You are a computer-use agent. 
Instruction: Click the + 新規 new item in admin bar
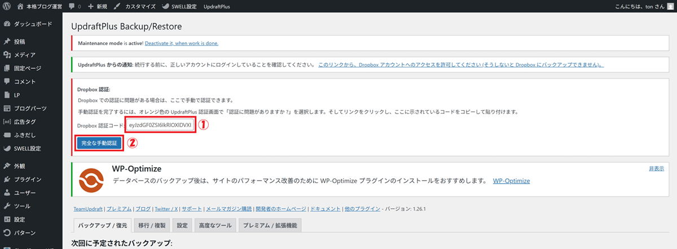[98, 6]
